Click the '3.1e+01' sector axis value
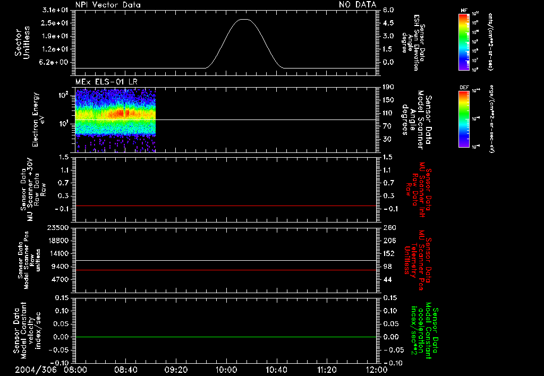 (x=55, y=10)
